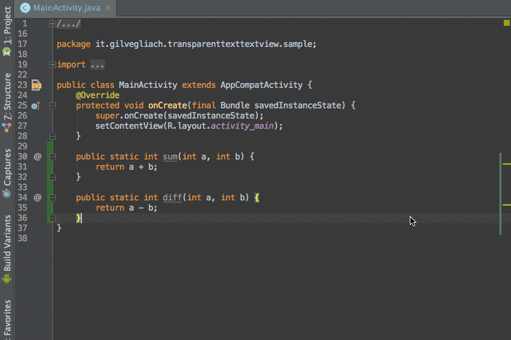
Task: Click the setContentView method call
Action: (129, 126)
